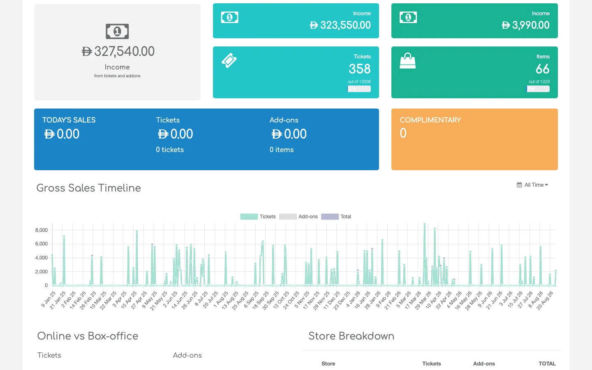This screenshot has width=592, height=370.
Task: Click the Store column header in Store Breakdown
Action: tap(328, 364)
